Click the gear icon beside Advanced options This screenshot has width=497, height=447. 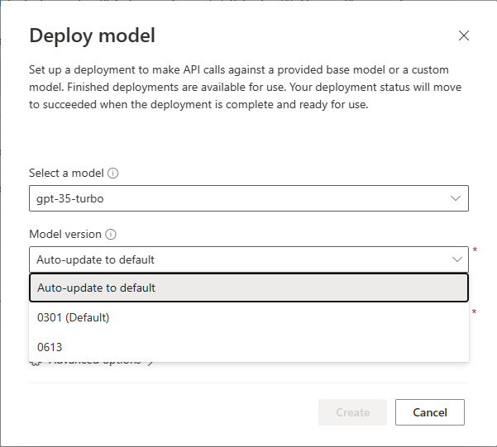36,363
